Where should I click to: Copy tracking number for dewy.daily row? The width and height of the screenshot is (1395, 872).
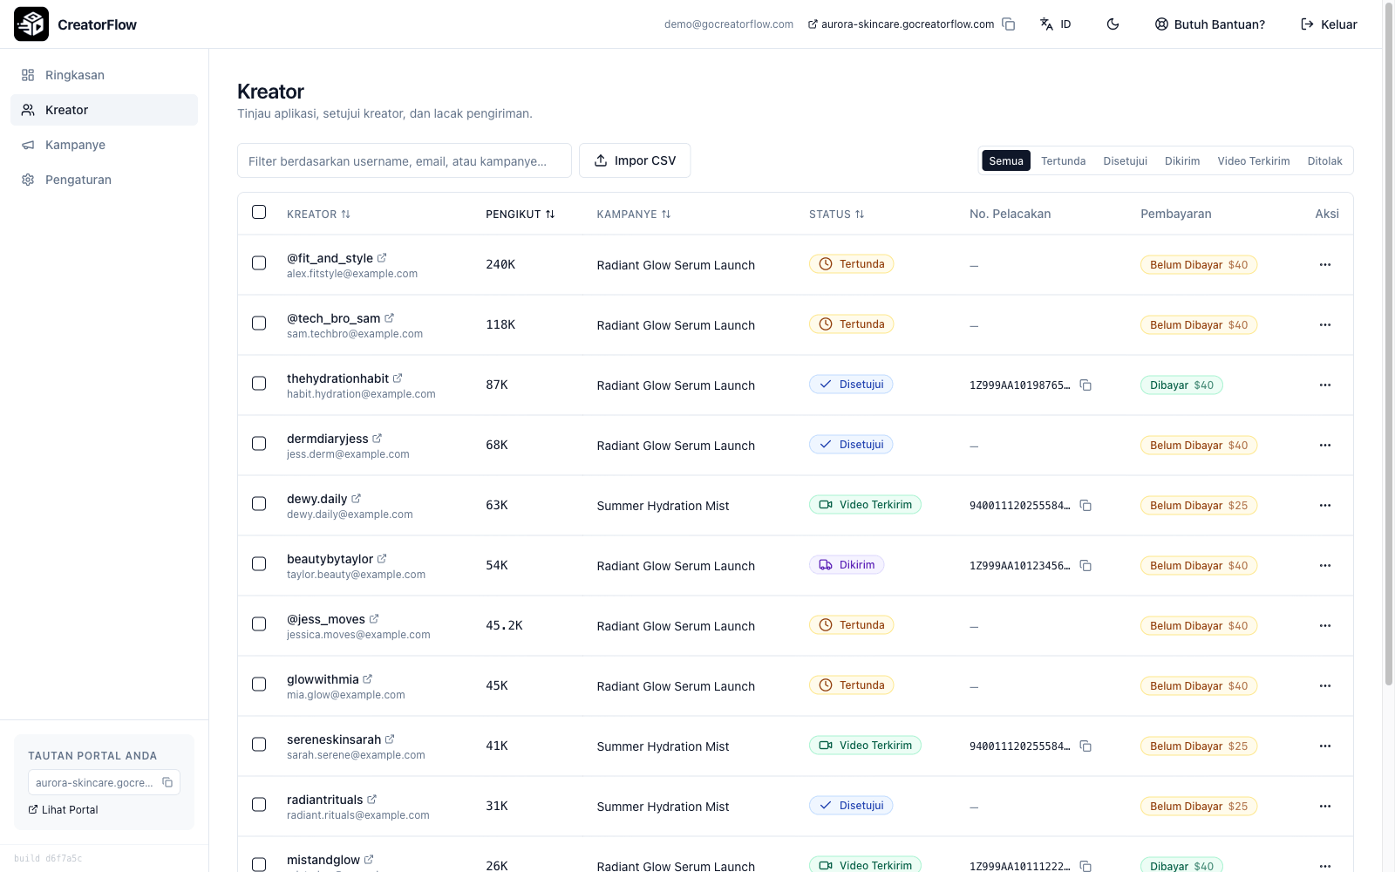click(x=1085, y=506)
